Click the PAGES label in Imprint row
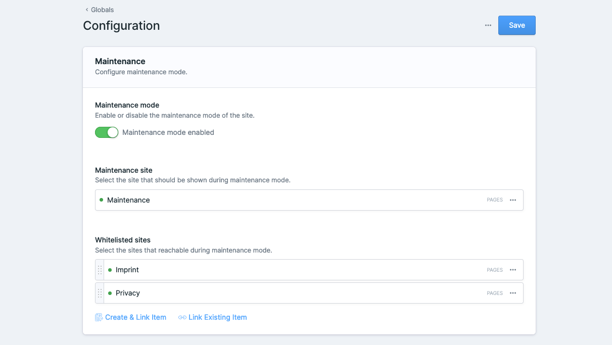Screen dimensions: 612x345 495,270
